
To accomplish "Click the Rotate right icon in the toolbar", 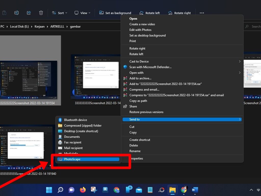I will 170,13.
